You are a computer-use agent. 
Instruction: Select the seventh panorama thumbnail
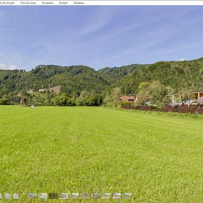(95, 196)
